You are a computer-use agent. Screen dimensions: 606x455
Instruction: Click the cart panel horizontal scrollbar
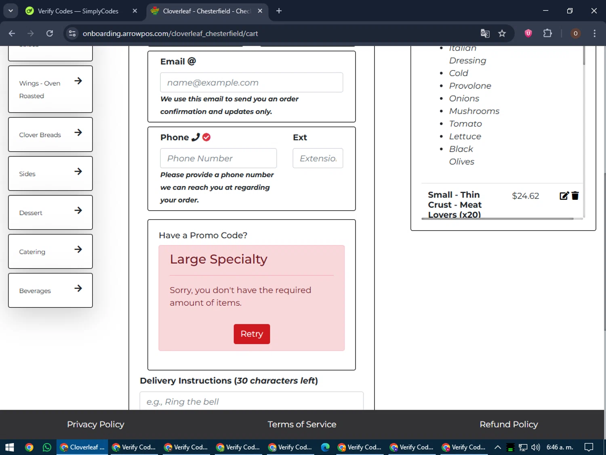[x=497, y=218]
